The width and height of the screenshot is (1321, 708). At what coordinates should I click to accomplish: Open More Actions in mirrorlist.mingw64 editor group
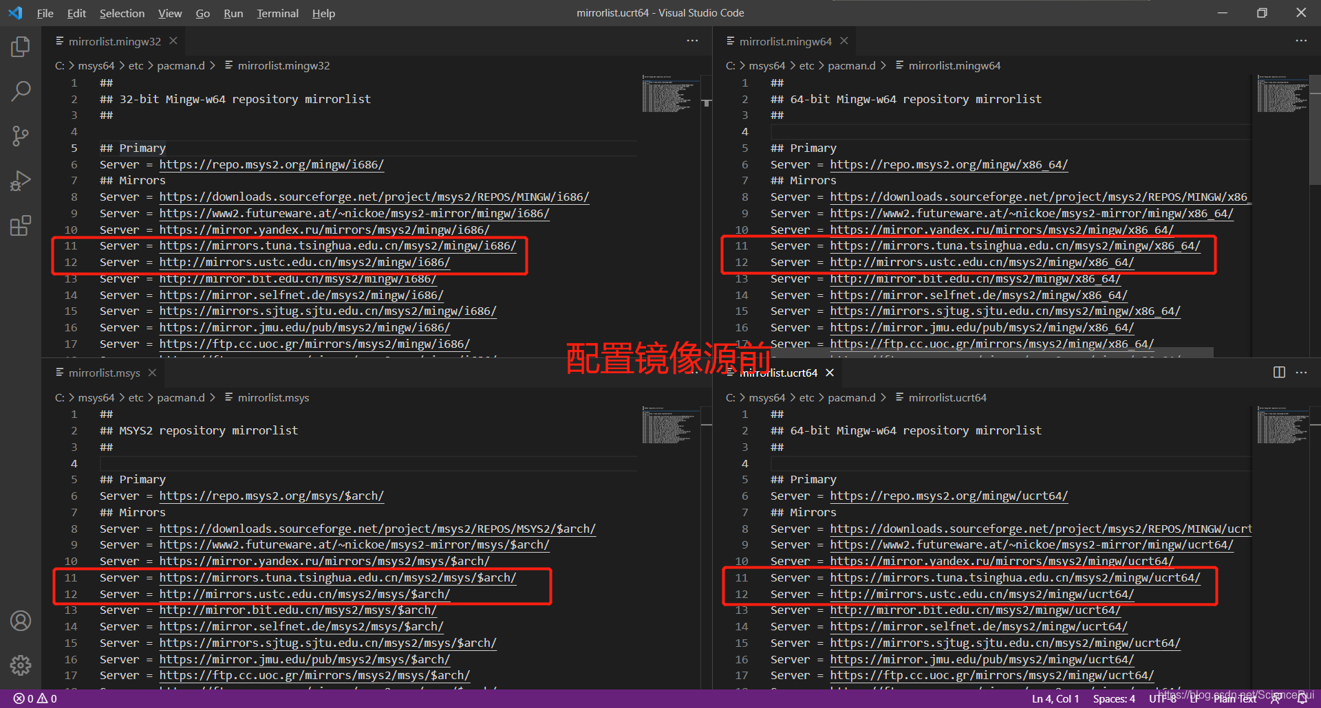coord(1301,41)
